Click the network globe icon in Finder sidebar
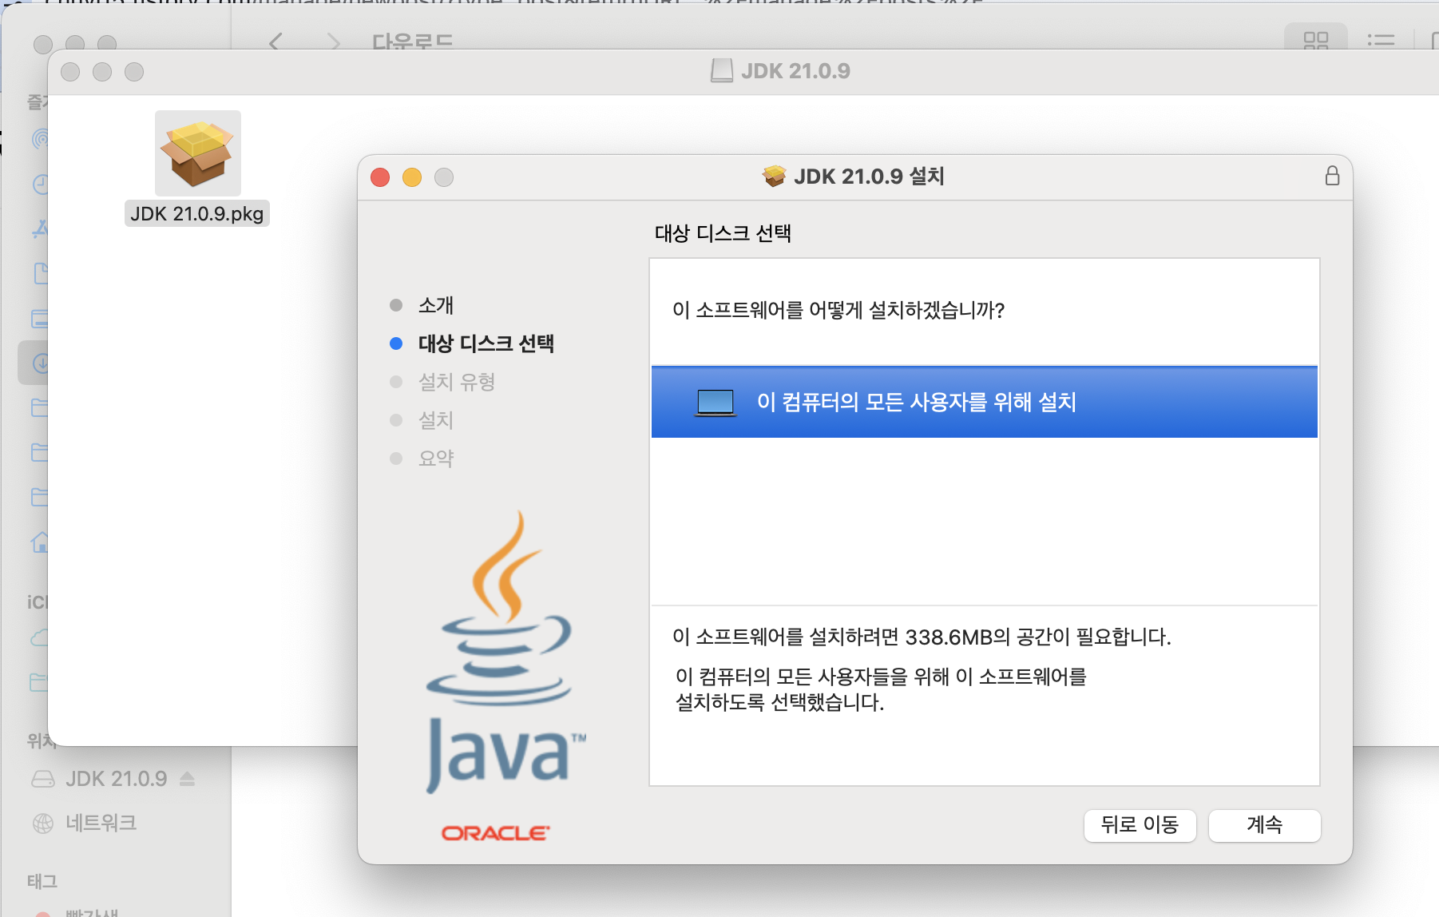 click(42, 823)
